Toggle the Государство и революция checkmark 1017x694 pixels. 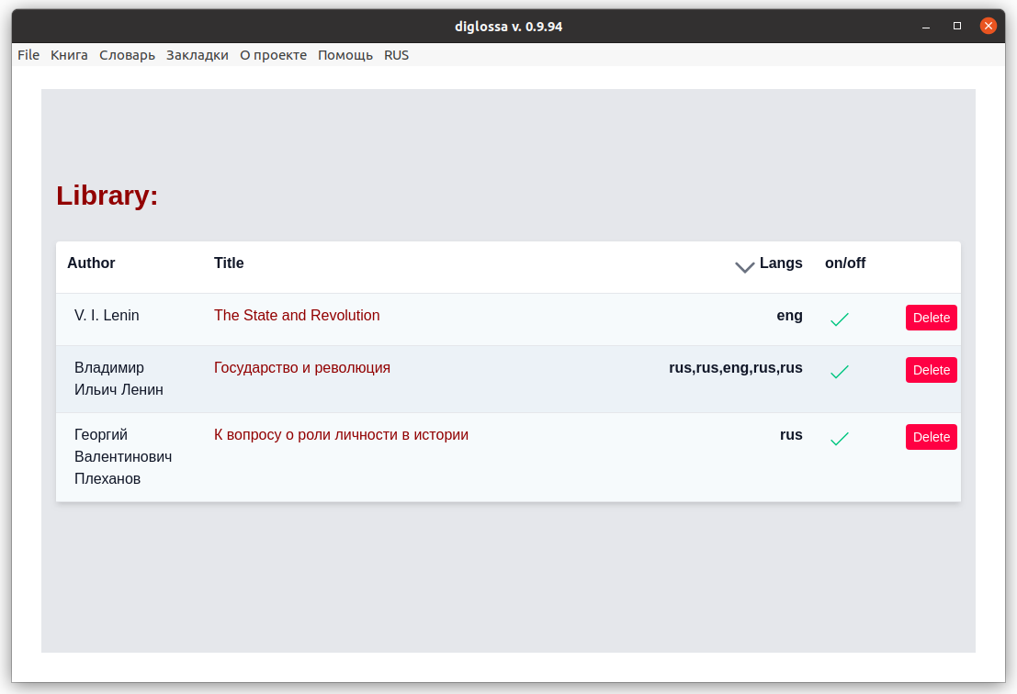pyautogui.click(x=840, y=371)
